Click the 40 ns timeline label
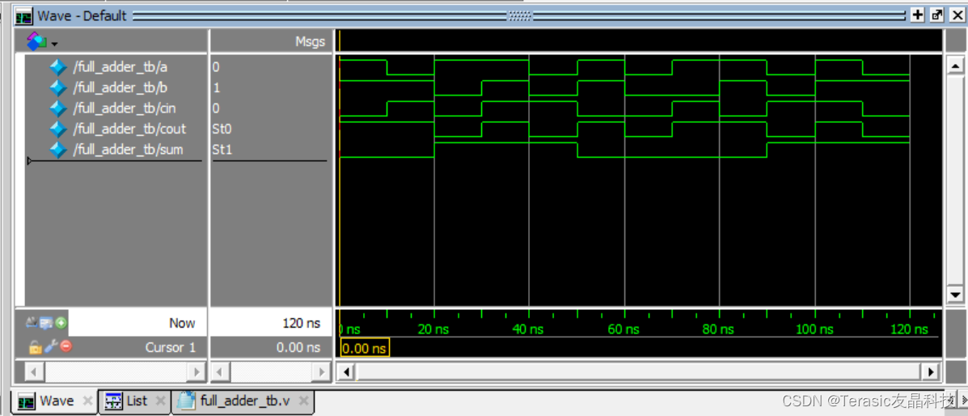 pos(528,329)
